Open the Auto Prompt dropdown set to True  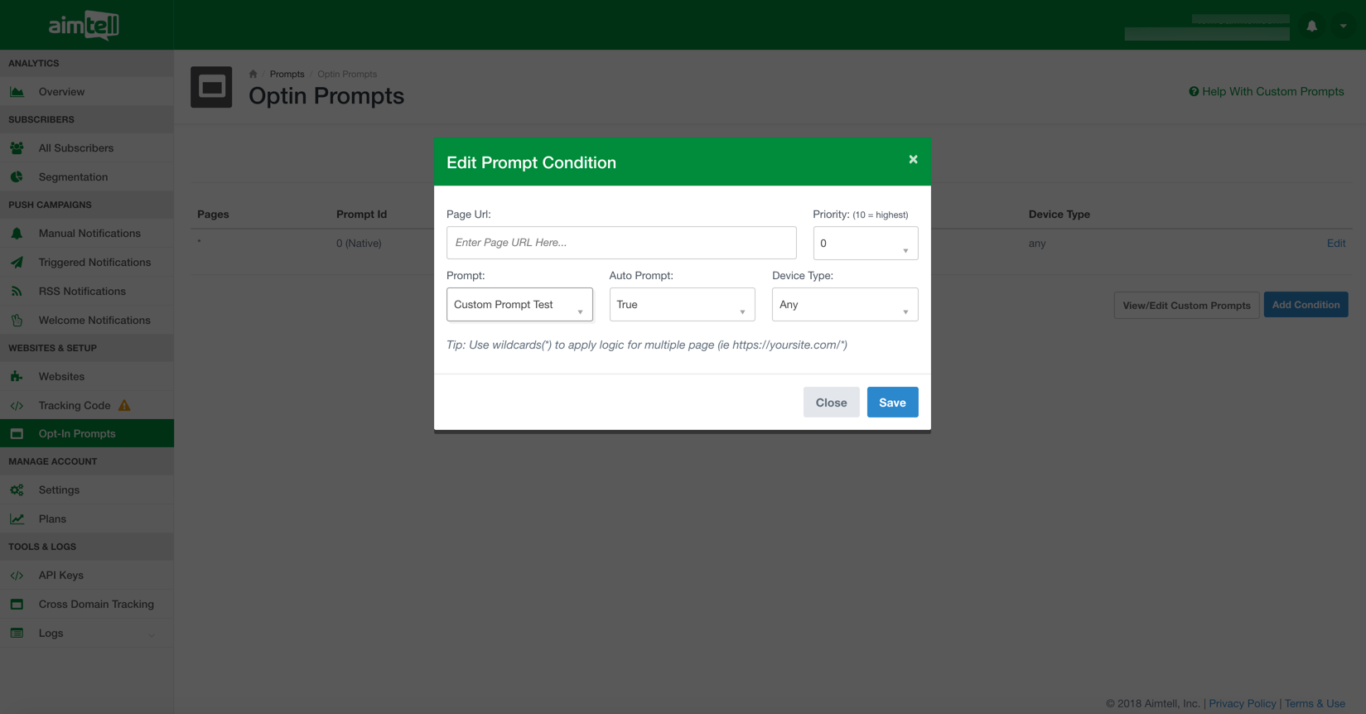682,305
